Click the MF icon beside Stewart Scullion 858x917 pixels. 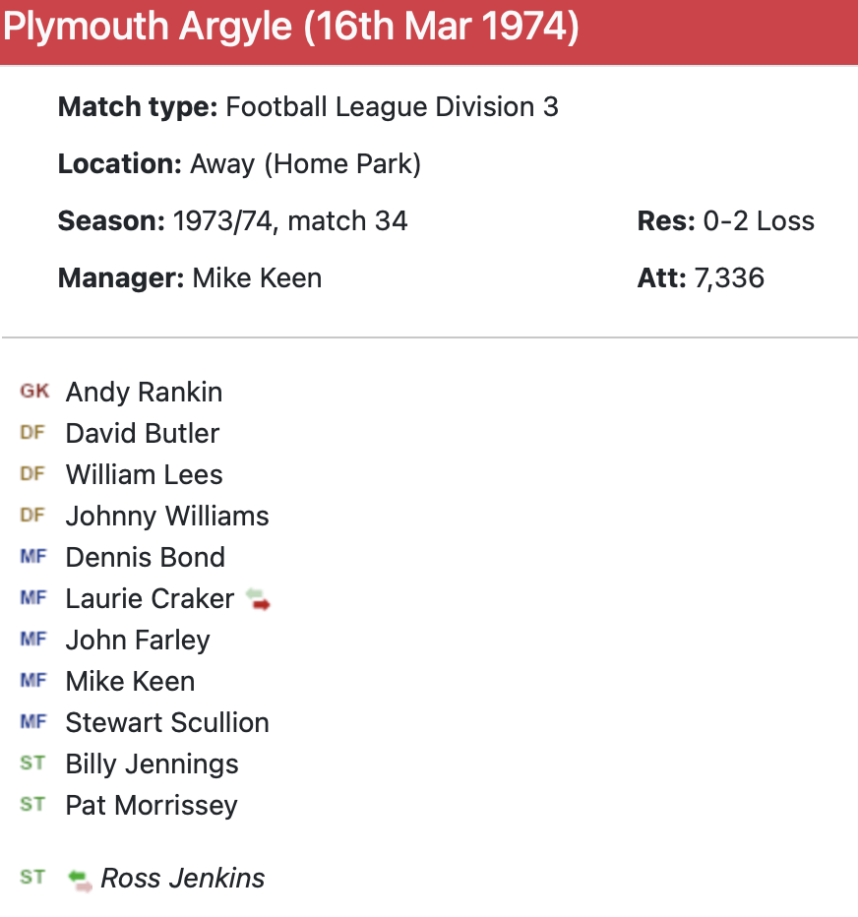(33, 722)
